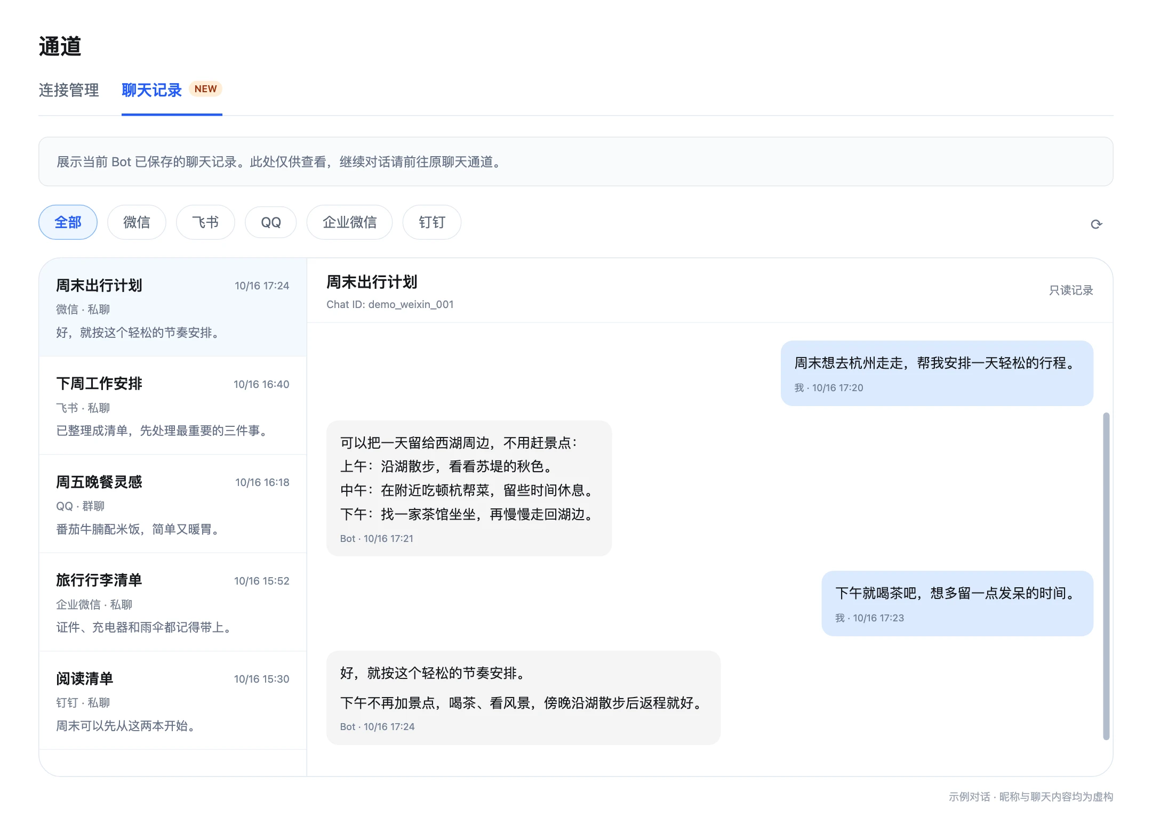This screenshot has height=826, width=1152.
Task: Filter records by QQ
Action: click(x=271, y=222)
